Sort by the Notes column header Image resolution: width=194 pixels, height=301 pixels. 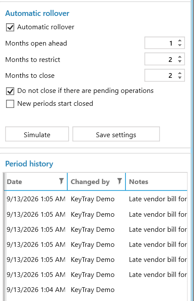138,182
